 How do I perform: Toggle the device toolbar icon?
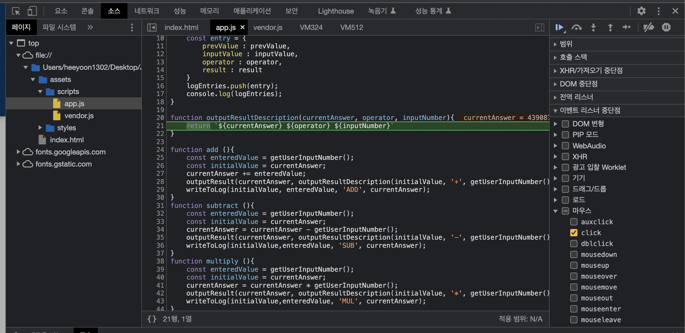(x=32, y=11)
